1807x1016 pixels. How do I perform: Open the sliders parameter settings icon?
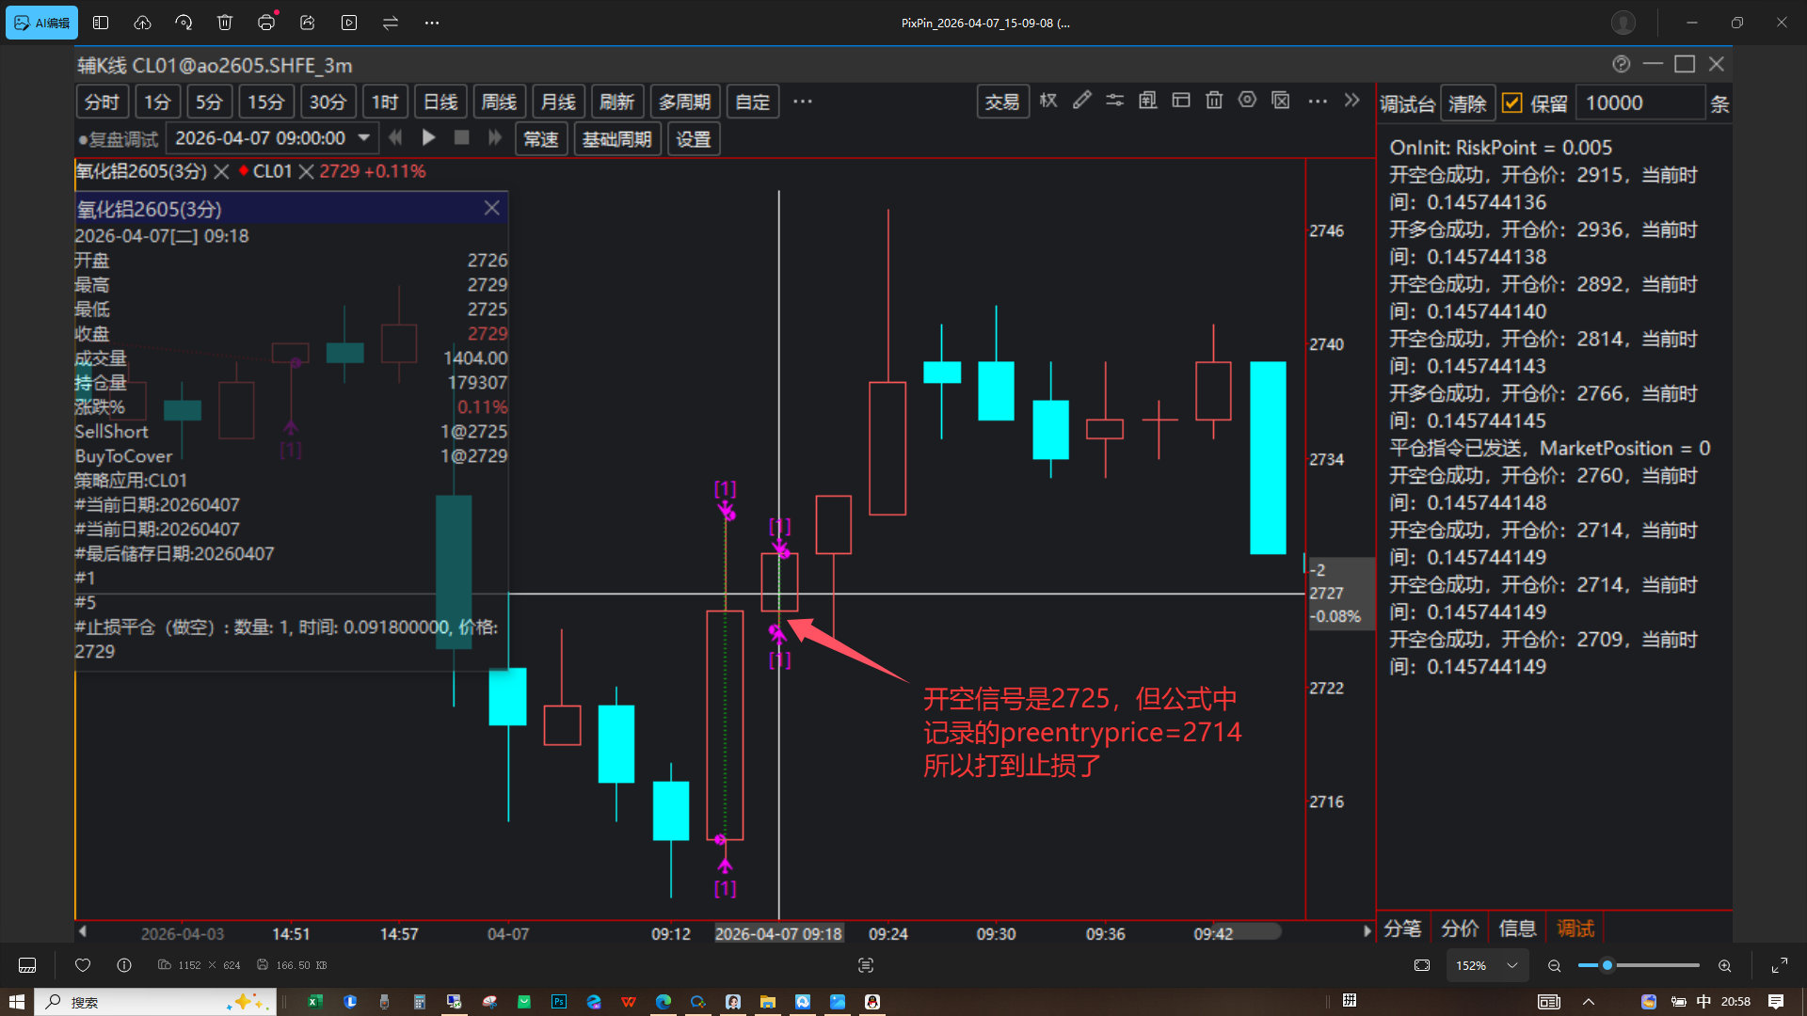tap(1114, 101)
